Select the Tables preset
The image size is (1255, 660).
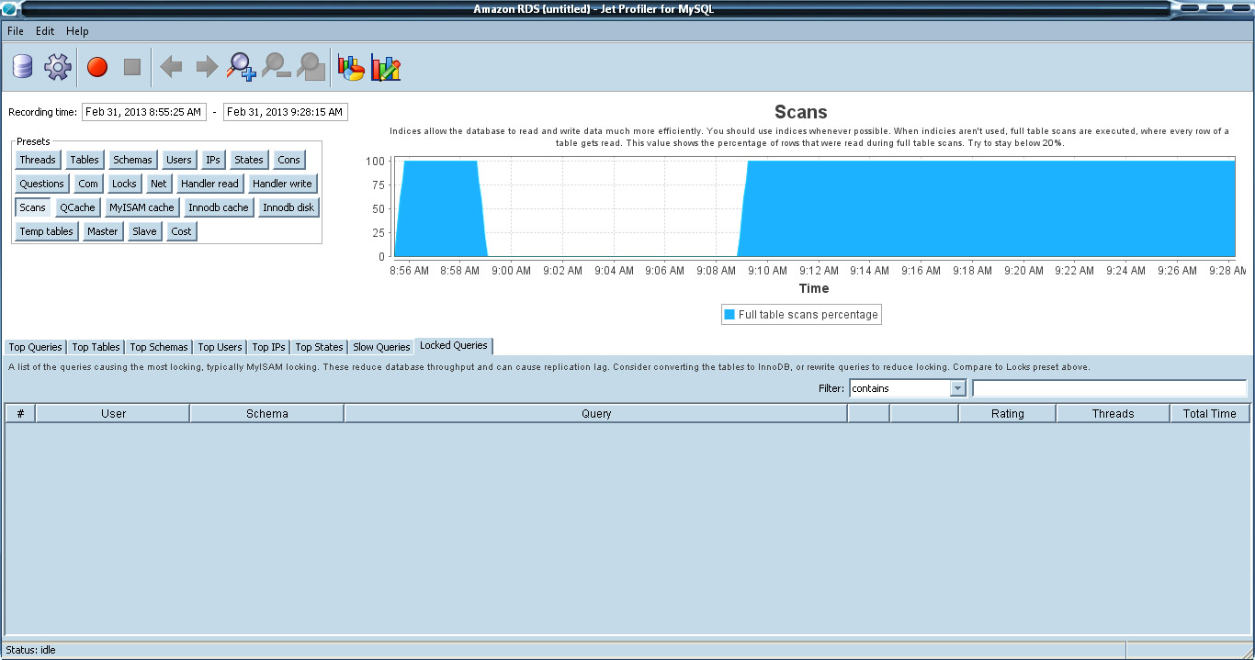[x=85, y=160]
